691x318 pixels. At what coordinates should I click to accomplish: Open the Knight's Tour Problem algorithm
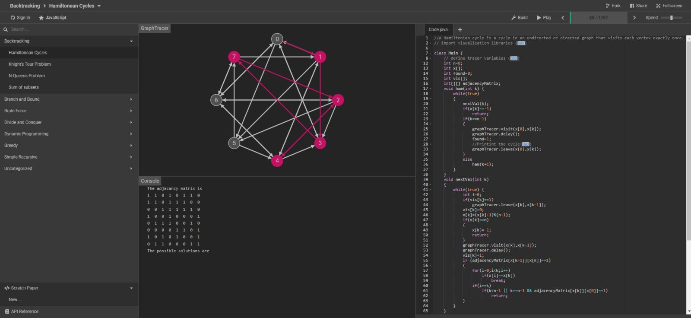(x=30, y=64)
